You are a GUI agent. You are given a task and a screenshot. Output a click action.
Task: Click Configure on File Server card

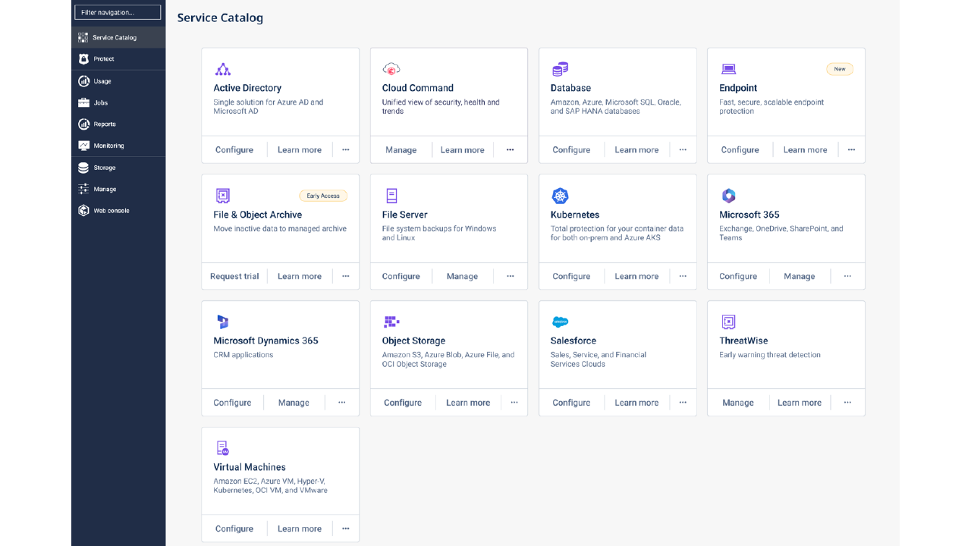401,276
